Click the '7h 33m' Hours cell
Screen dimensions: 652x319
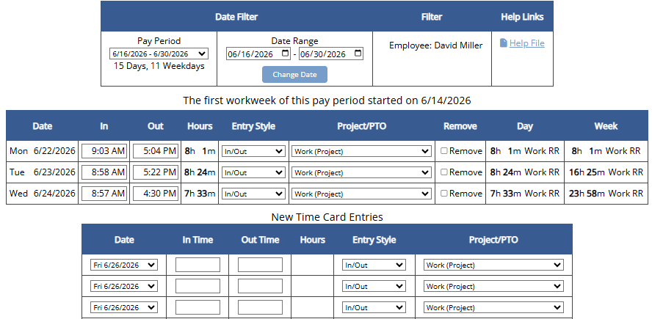(x=200, y=193)
